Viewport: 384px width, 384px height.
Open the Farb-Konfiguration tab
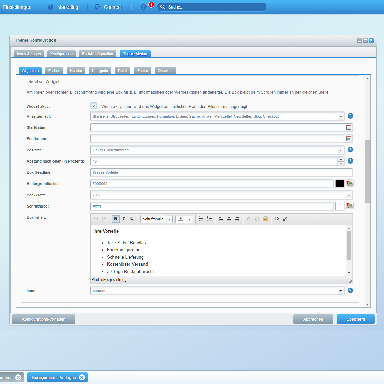(97, 54)
